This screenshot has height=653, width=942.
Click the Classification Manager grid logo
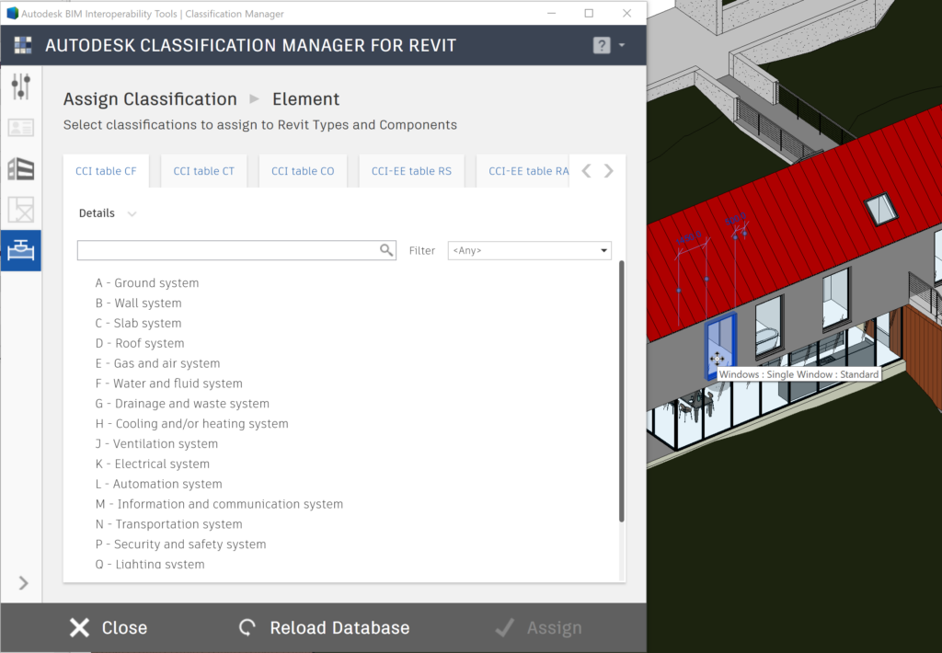tap(23, 45)
